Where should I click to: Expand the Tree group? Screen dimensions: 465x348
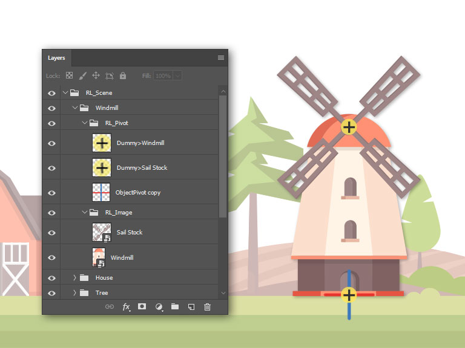(x=75, y=293)
